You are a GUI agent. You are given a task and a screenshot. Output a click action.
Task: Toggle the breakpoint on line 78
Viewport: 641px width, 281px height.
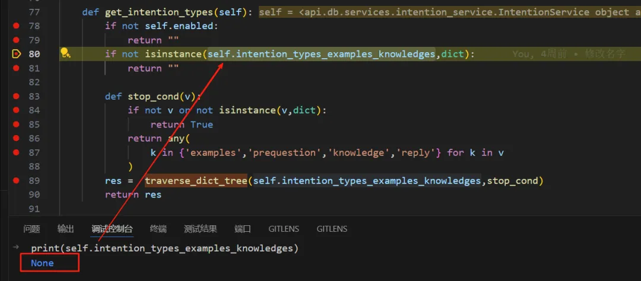point(16,25)
